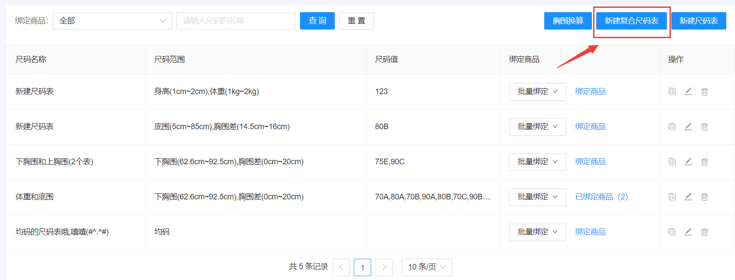Select the 70A,80A,70B,90A size value cell
The width and height of the screenshot is (735, 280).
(433, 197)
